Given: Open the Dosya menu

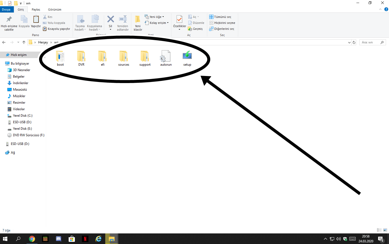Looking at the screenshot, I should point(7,9).
